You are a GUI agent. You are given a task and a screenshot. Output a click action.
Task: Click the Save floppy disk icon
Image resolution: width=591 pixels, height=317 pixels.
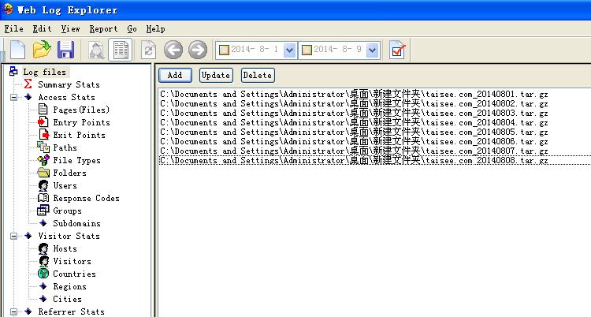pyautogui.click(x=65, y=50)
